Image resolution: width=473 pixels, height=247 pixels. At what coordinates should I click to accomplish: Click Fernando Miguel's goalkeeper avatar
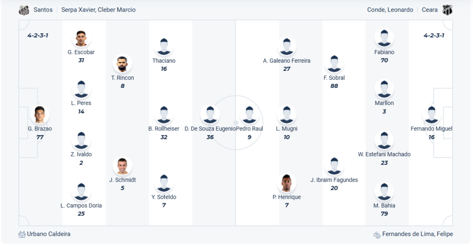pos(431,115)
